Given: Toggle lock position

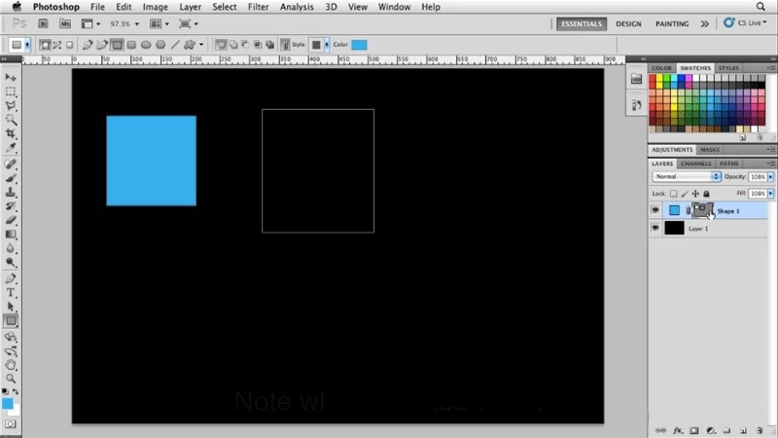Looking at the screenshot, I should click(695, 194).
